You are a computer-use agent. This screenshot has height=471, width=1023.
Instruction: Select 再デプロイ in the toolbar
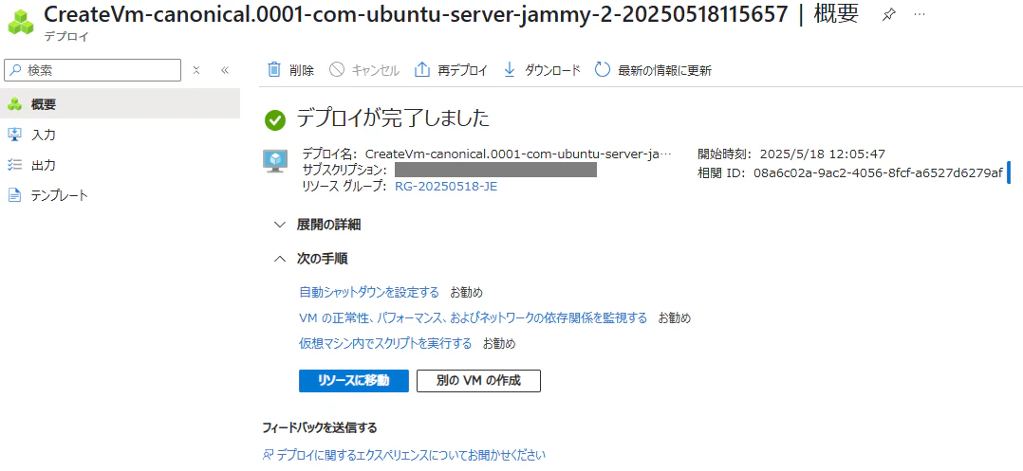coord(462,70)
